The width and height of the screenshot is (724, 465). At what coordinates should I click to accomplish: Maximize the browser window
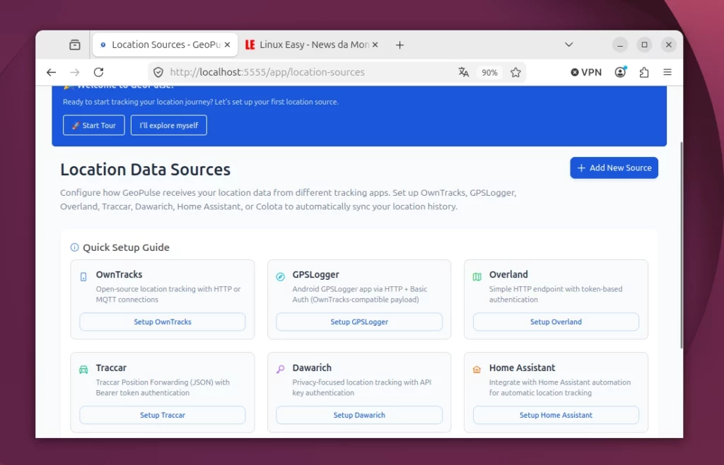(x=645, y=45)
